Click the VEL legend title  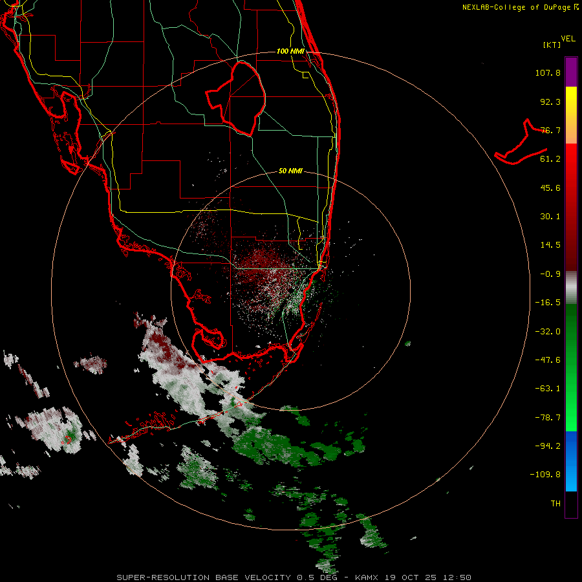pyautogui.click(x=568, y=39)
